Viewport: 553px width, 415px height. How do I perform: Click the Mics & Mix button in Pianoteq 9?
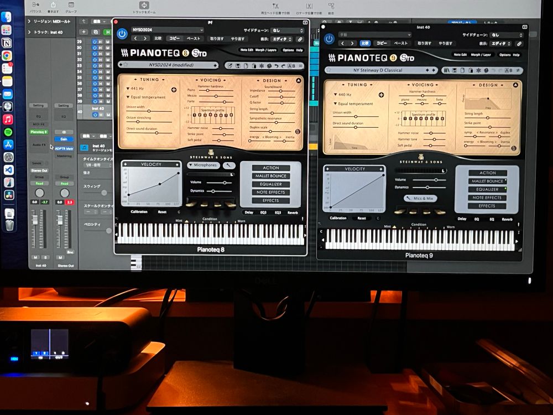[420, 198]
